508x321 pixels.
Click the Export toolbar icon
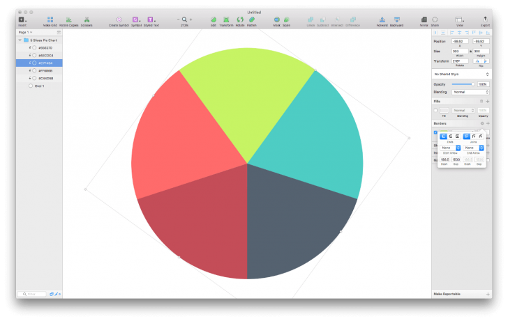(485, 19)
